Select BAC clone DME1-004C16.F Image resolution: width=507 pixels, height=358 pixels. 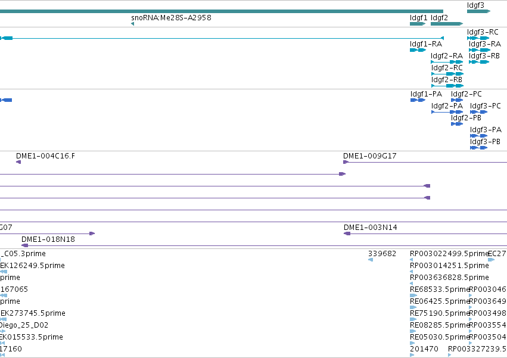(18, 162)
